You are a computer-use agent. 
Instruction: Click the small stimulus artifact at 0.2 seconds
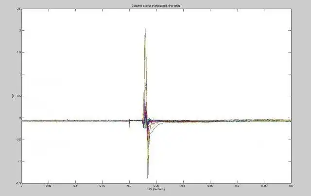point(130,123)
